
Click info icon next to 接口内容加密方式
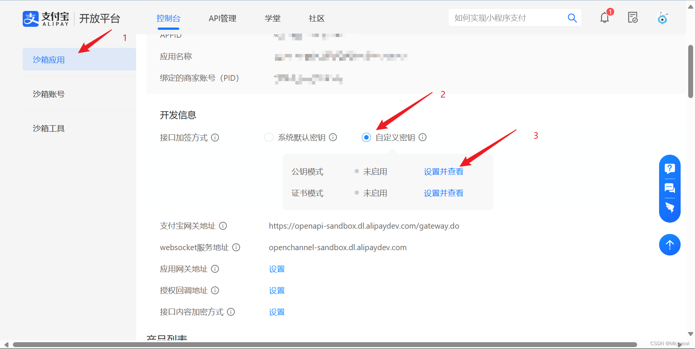click(x=231, y=312)
